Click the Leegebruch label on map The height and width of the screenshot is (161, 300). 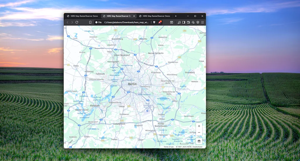[111, 45]
